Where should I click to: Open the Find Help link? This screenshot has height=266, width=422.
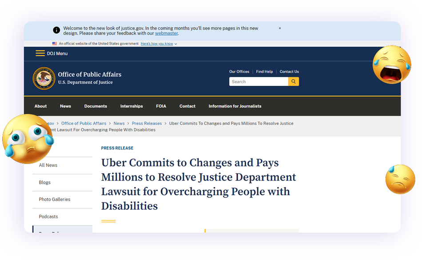point(264,72)
